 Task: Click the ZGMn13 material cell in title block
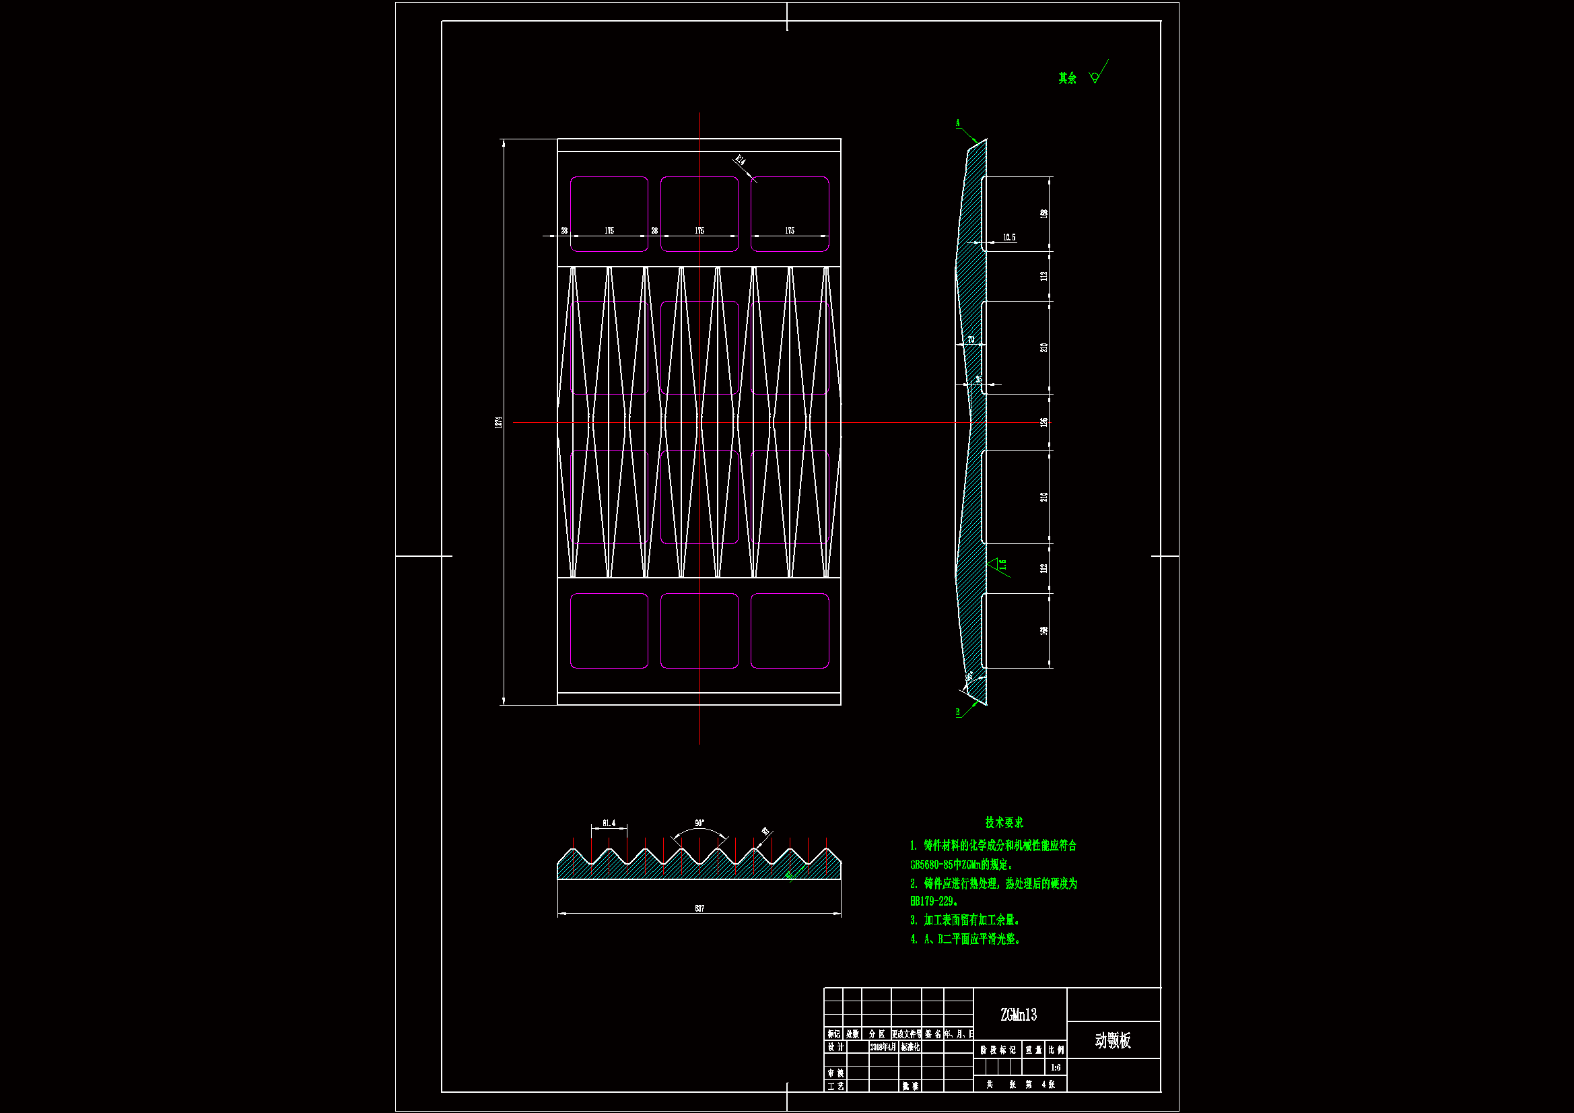pyautogui.click(x=1019, y=1015)
